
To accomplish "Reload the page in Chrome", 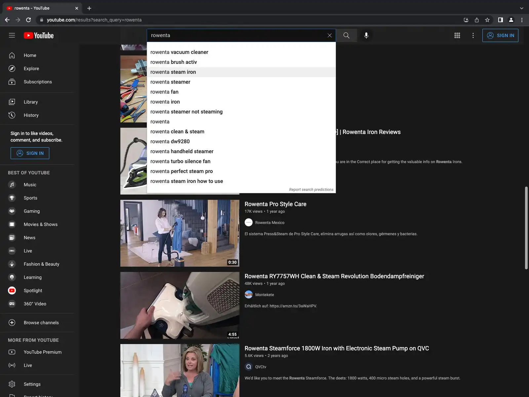I will [x=28, y=20].
